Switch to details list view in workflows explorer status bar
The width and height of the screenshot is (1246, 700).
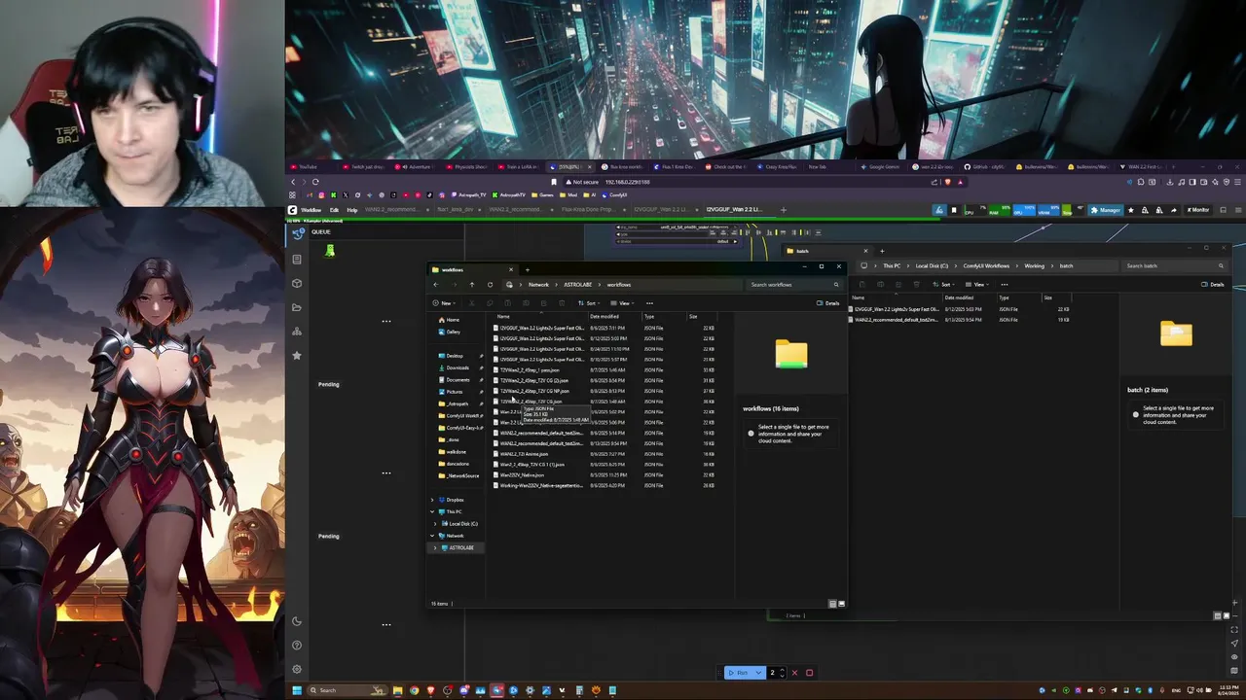point(832,604)
